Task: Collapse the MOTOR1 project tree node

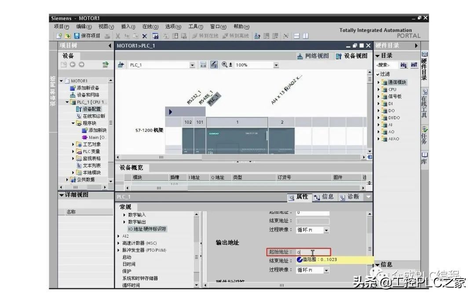Action: pos(62,81)
